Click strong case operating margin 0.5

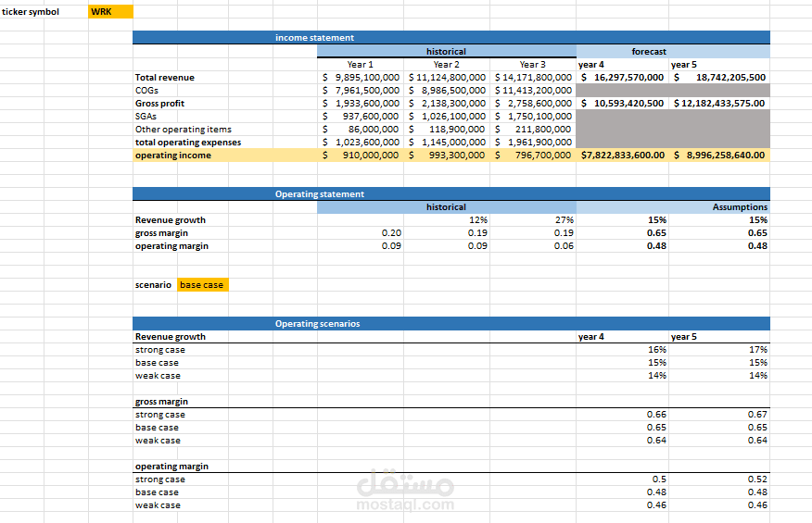tap(622, 479)
